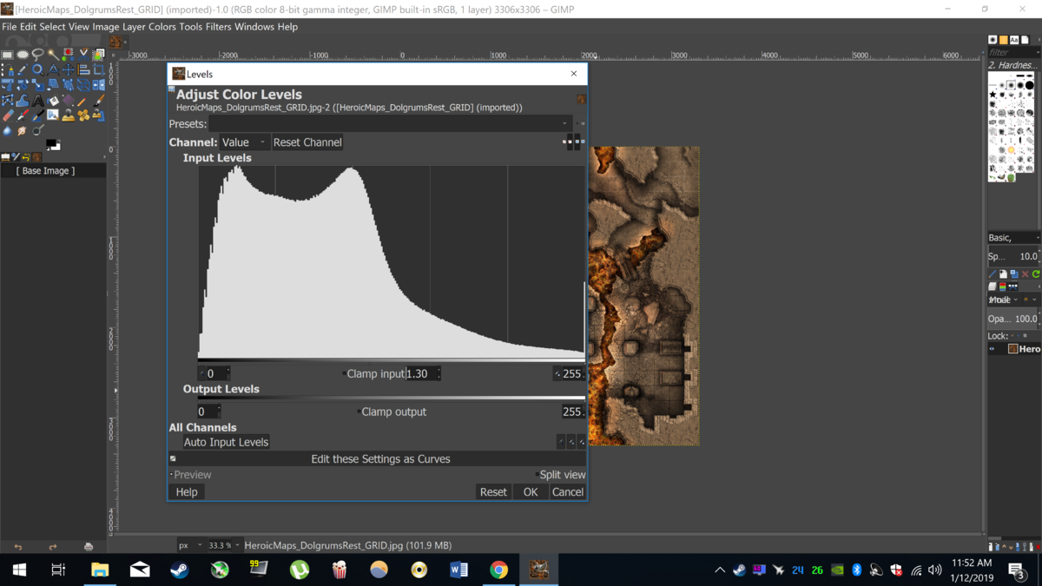
Task: Click the Chrome icon in the taskbar
Action: [498, 570]
